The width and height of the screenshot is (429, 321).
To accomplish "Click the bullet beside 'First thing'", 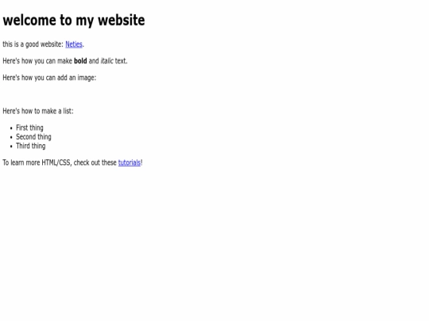I will pyautogui.click(x=11, y=128).
